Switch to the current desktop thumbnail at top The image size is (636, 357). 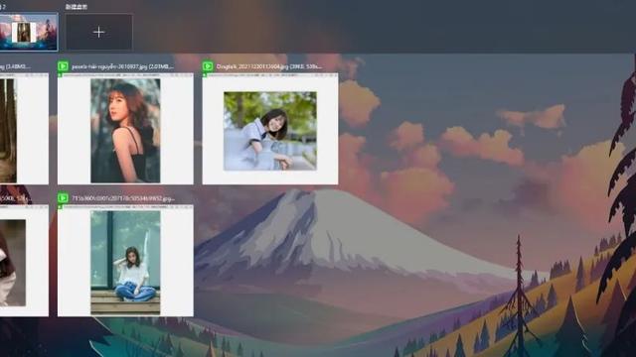[29, 32]
